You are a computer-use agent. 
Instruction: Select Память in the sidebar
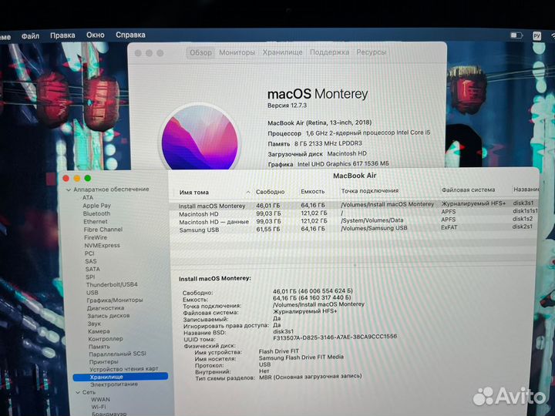click(99, 347)
